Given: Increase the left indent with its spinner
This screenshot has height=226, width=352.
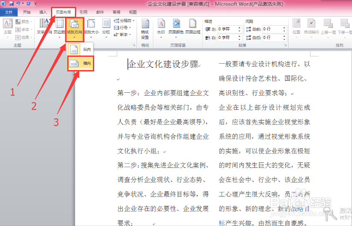Looking at the screenshot, I should [x=239, y=28].
